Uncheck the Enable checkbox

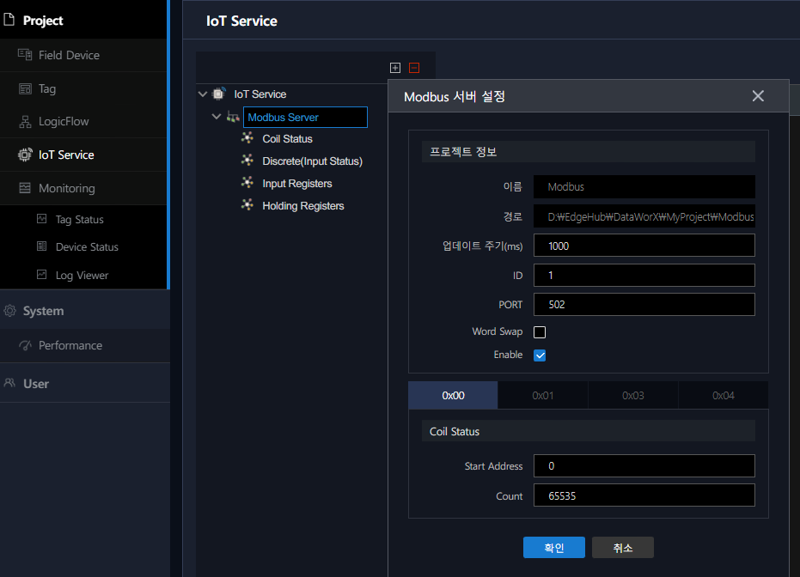pos(540,355)
